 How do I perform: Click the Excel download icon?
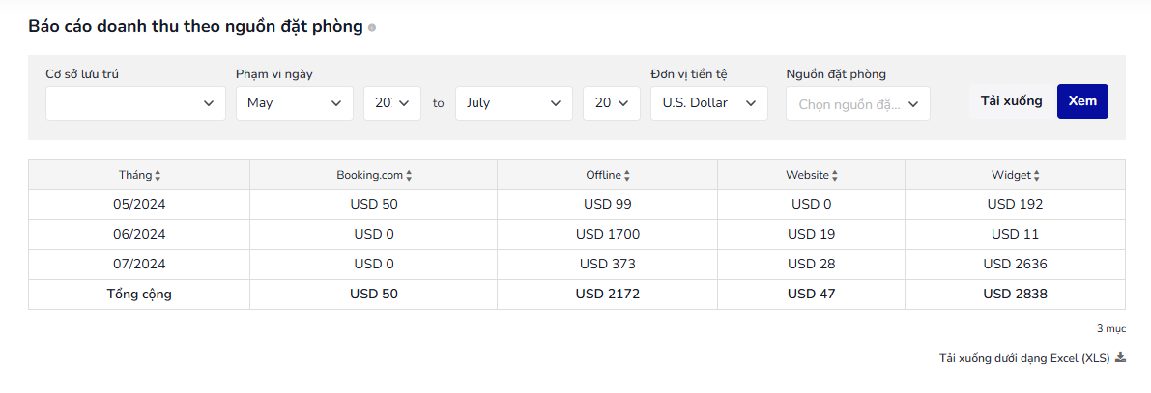(x=1120, y=358)
